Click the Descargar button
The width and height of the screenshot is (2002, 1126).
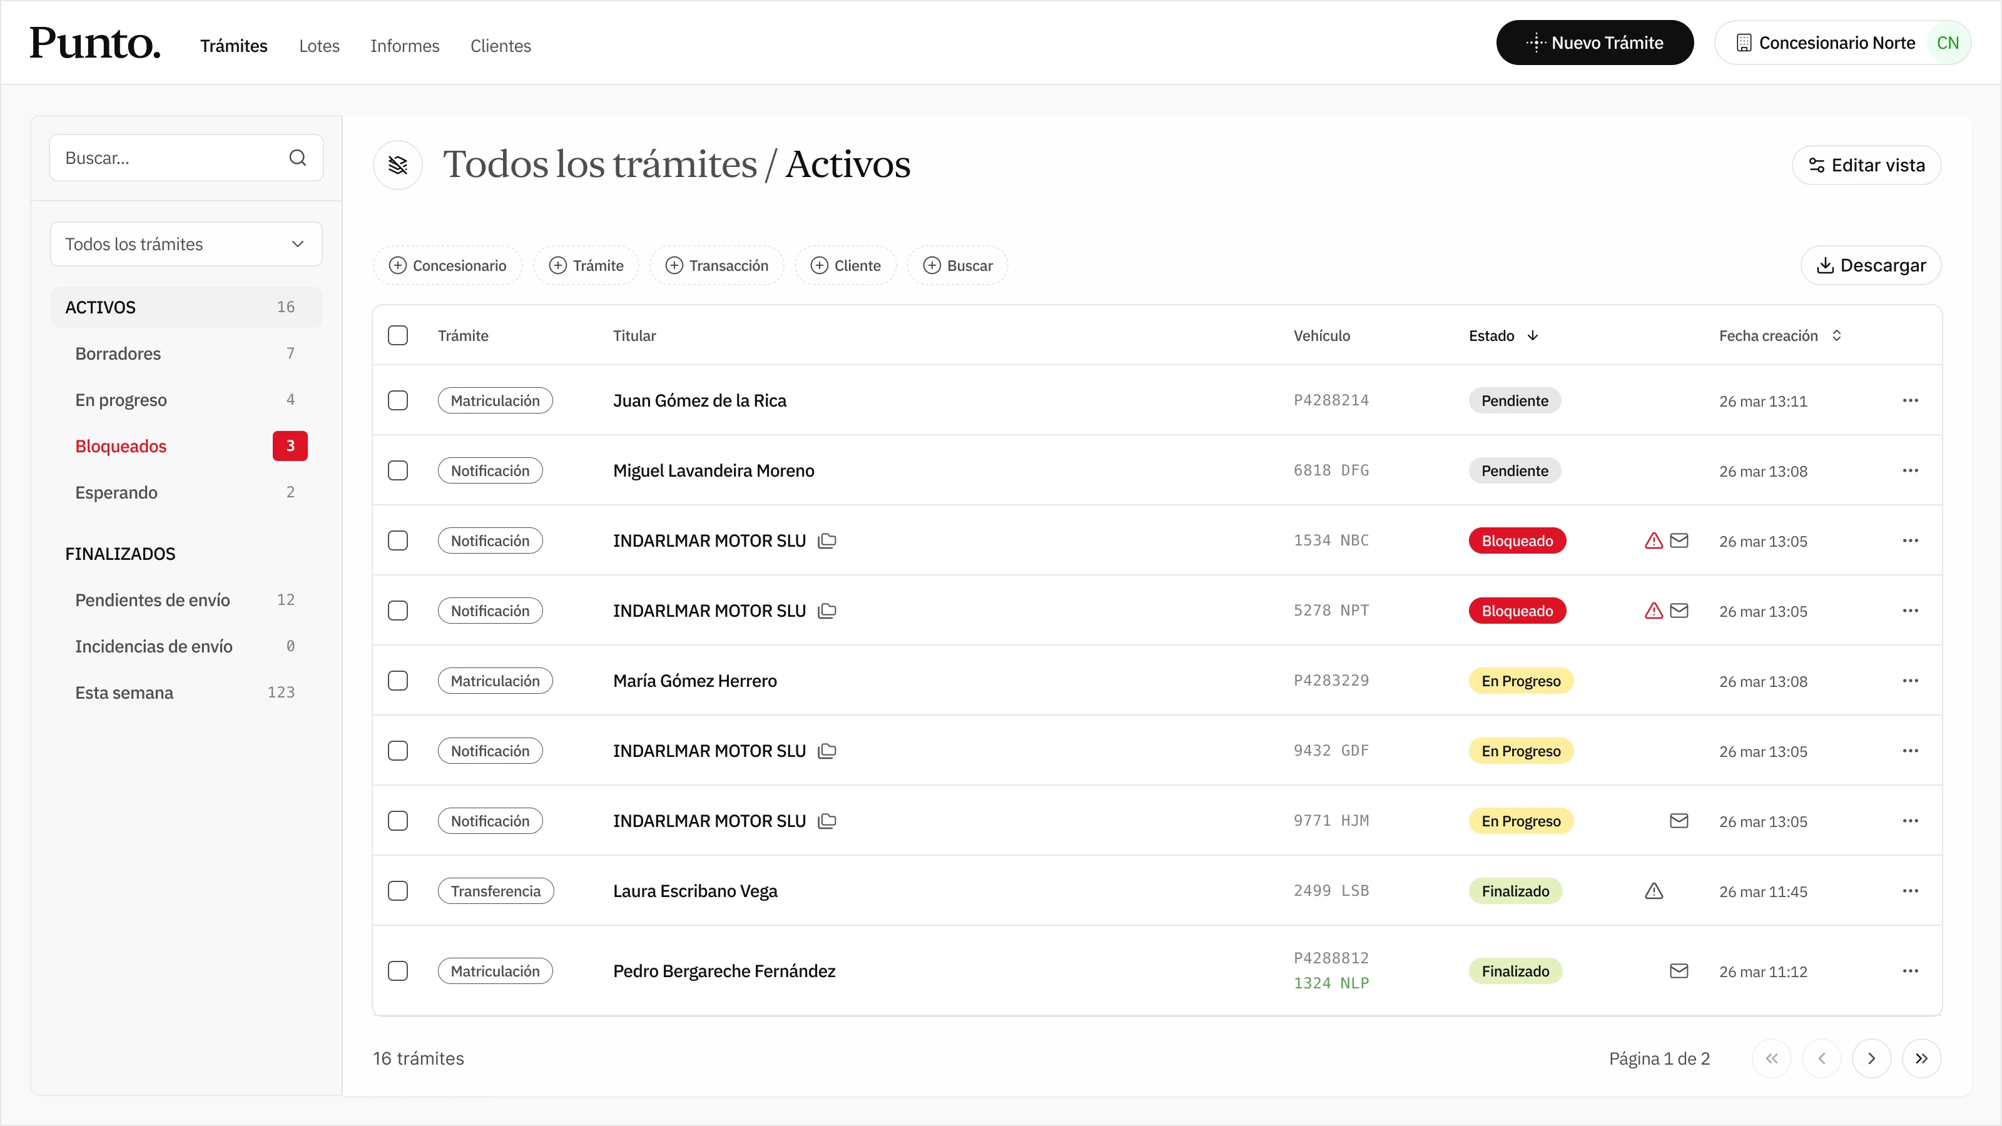pos(1871,266)
